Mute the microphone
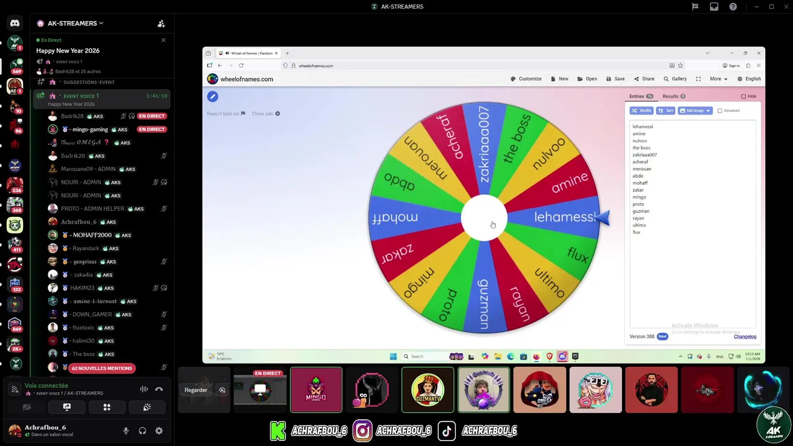The image size is (793, 446). 126,431
